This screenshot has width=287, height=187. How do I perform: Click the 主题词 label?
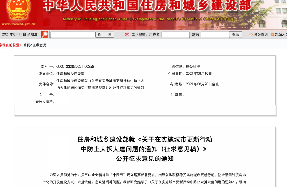(x=177, y=95)
